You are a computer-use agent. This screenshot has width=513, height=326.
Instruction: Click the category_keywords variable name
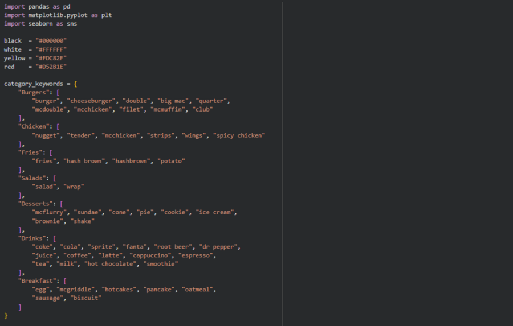click(x=34, y=84)
